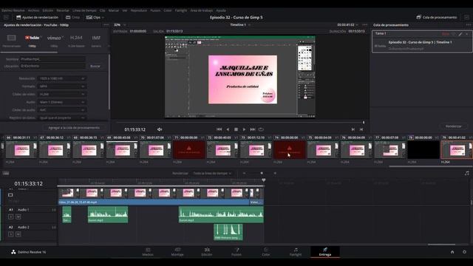Open the viewer options three-dot menu
Image resolution: width=473 pixels, height=266 pixels.
click(x=365, y=25)
